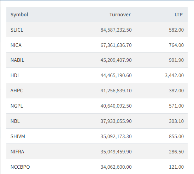Click turnover value 84,587,232.50
The width and height of the screenshot is (194, 174).
tap(116, 30)
